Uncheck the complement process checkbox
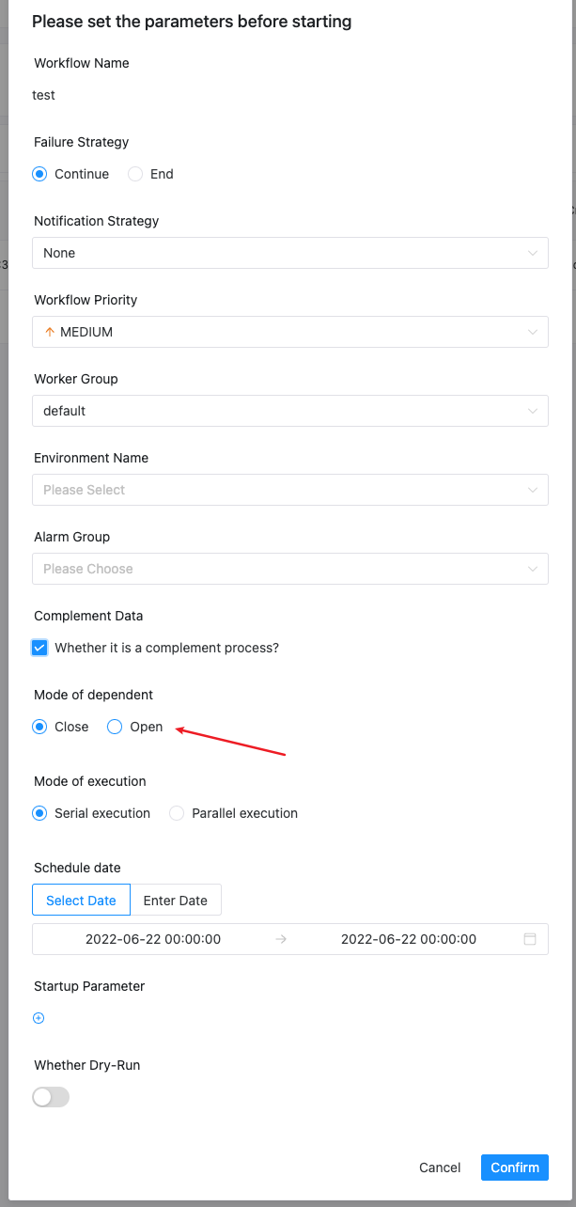This screenshot has width=576, height=1207. [x=39, y=648]
